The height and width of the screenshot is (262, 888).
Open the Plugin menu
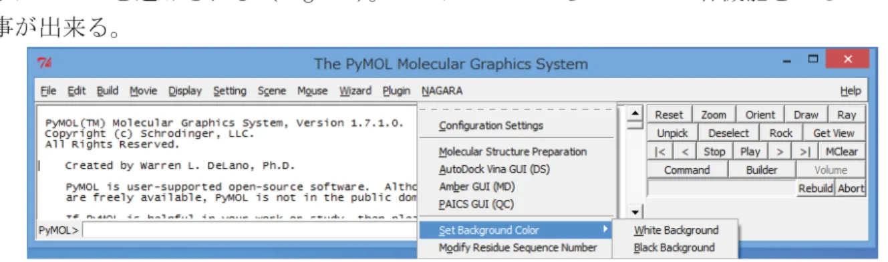(x=396, y=91)
